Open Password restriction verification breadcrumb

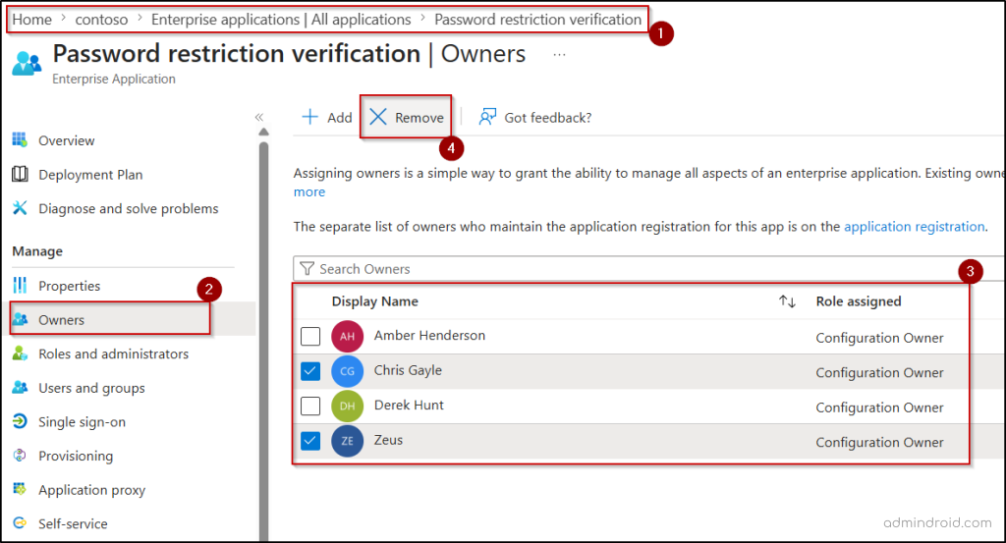(x=537, y=20)
